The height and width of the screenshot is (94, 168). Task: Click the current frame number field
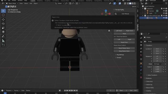point(111,91)
